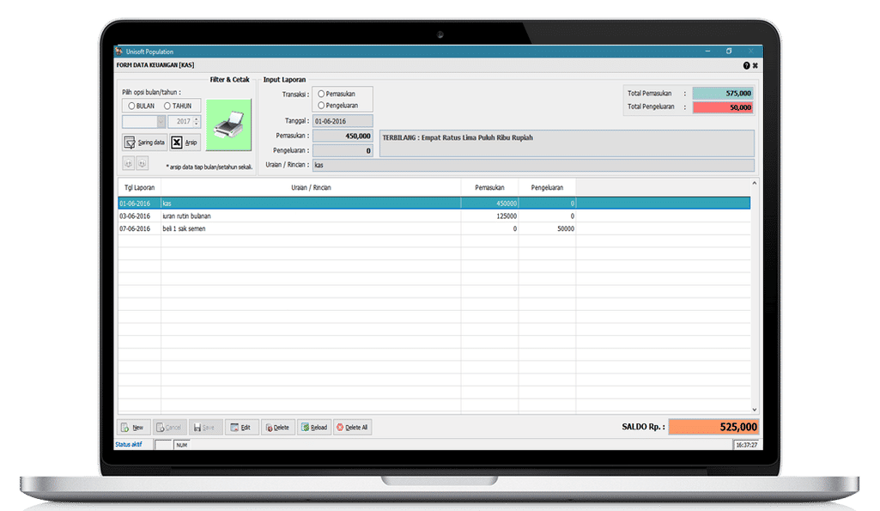Image resolution: width=880 pixels, height=511 pixels.
Task: Open the month dropdown list
Action: pyautogui.click(x=161, y=122)
